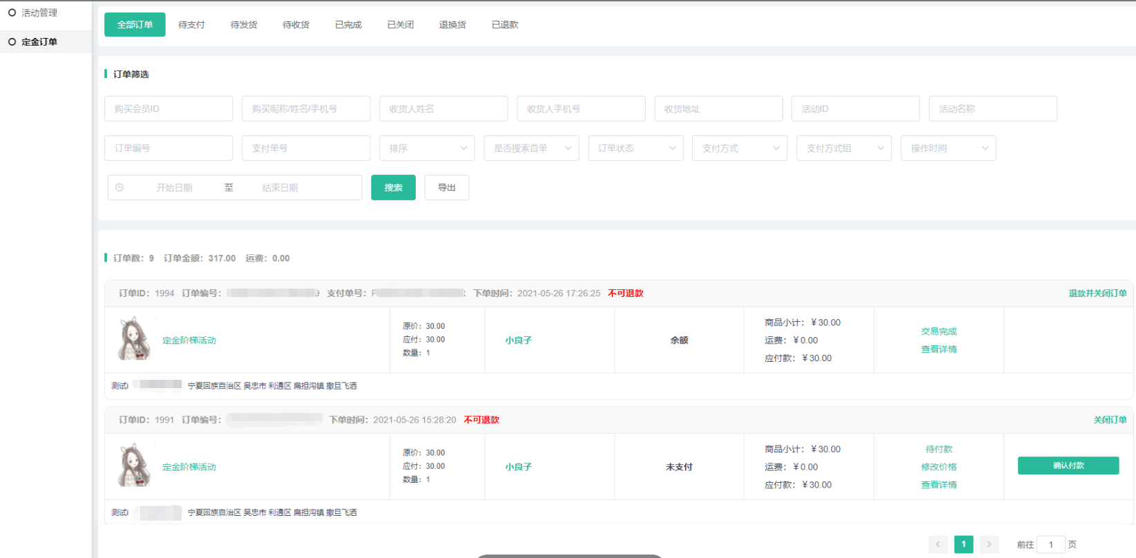1136x558 pixels.
Task: Expand the 支付方式 dropdown
Action: click(740, 148)
